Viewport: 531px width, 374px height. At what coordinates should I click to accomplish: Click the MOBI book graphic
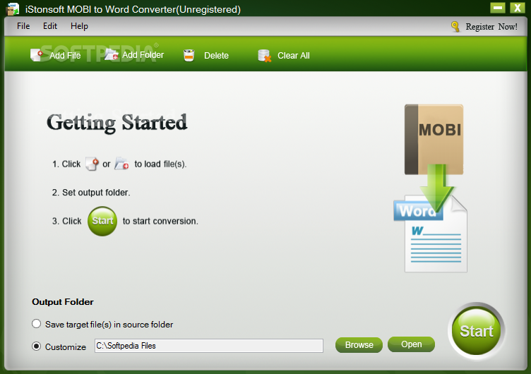coord(434,140)
